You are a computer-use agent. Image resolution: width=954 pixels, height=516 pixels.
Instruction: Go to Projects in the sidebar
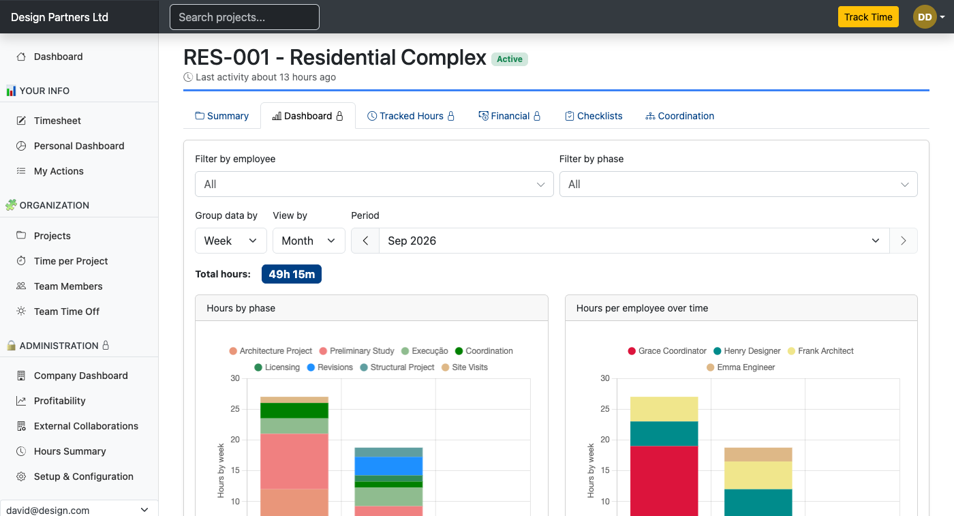pos(79,236)
